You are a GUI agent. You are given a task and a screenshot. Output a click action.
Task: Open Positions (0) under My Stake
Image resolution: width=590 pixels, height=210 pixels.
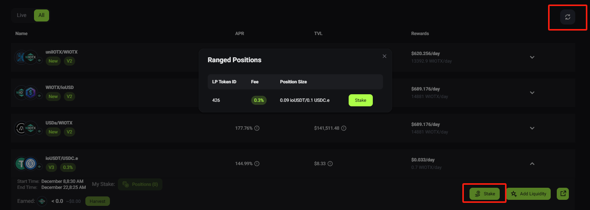pyautogui.click(x=140, y=184)
